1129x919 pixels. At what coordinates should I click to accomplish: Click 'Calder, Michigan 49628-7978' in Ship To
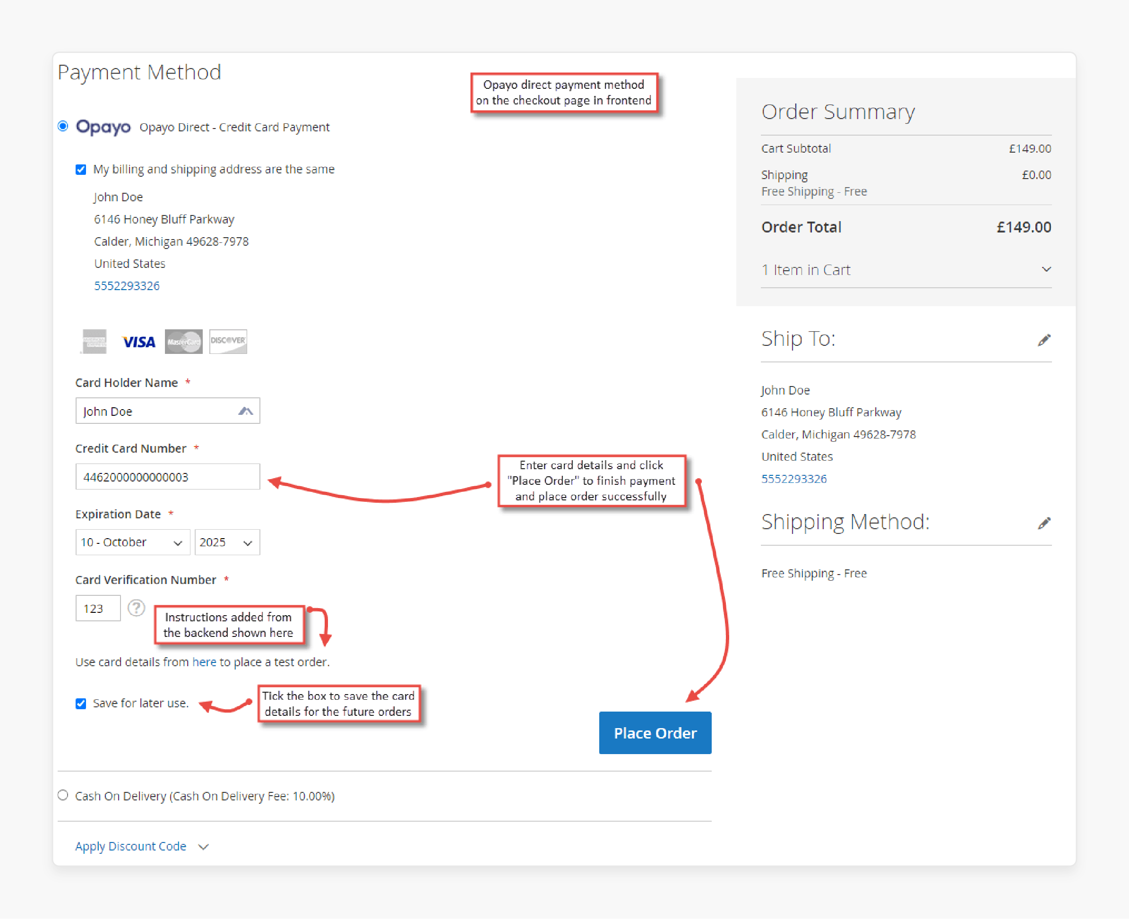(838, 435)
